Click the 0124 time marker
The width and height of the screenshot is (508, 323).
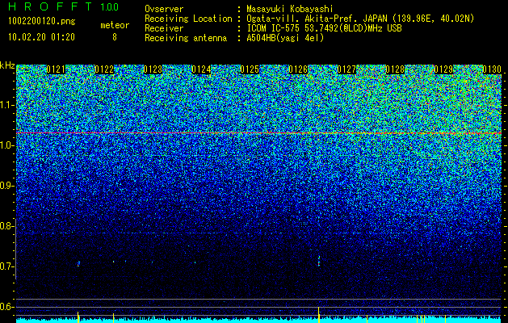(201, 69)
